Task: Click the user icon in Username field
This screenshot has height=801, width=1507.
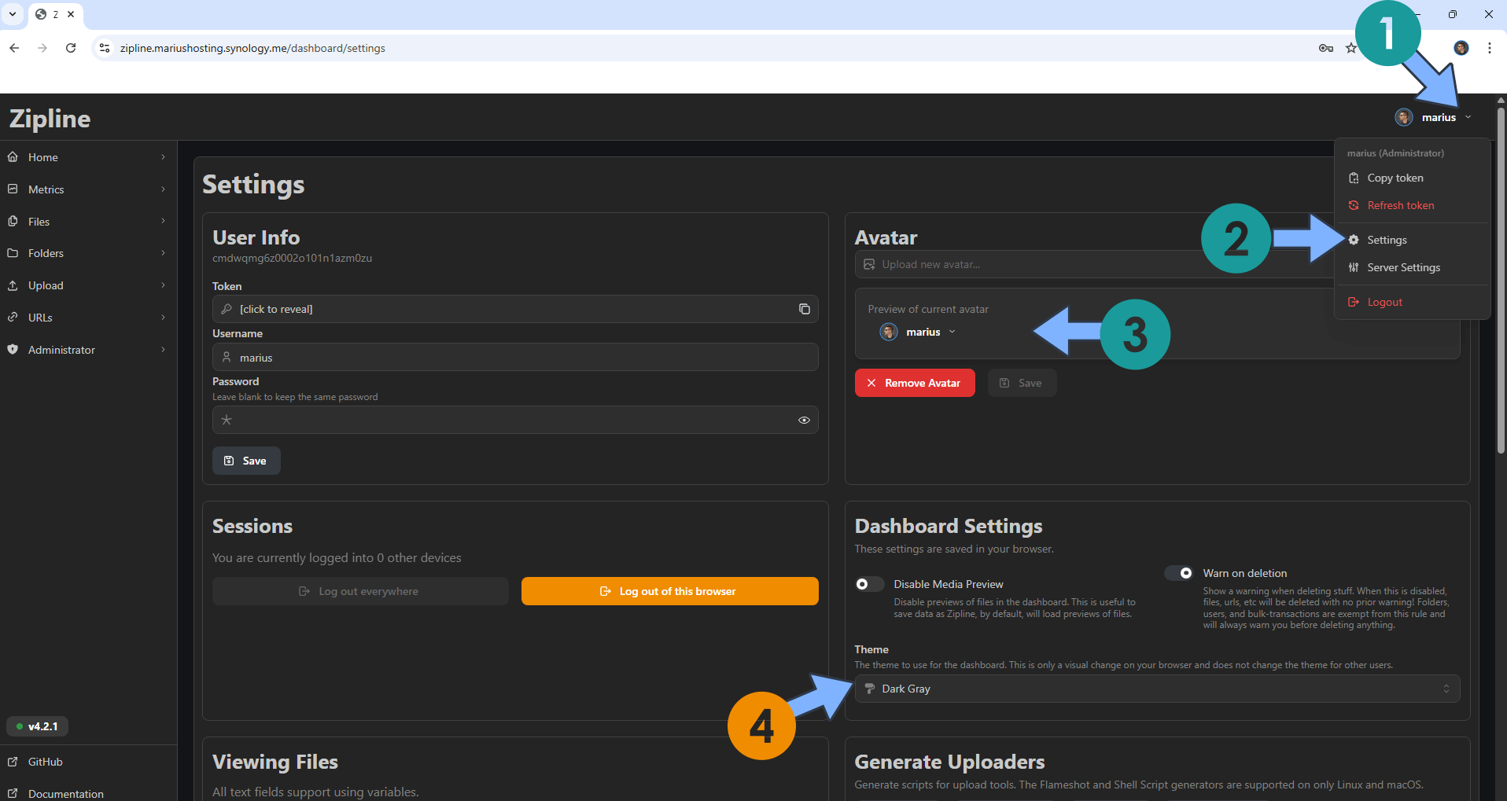Action: pos(227,357)
